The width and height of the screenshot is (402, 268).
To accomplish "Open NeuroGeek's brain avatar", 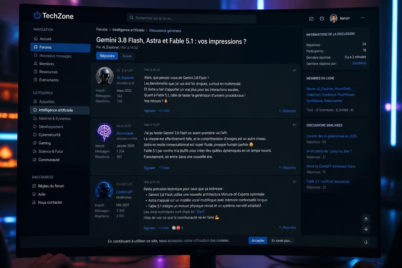I will pos(104,132).
